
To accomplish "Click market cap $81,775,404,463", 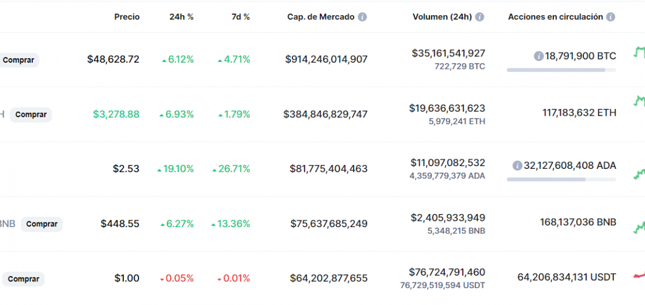I will 329,169.
